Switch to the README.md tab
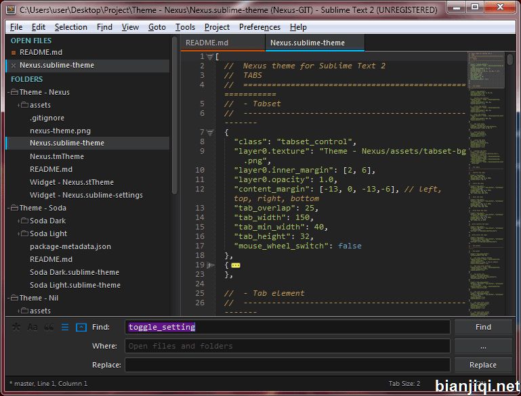521x396 pixels. pos(223,43)
